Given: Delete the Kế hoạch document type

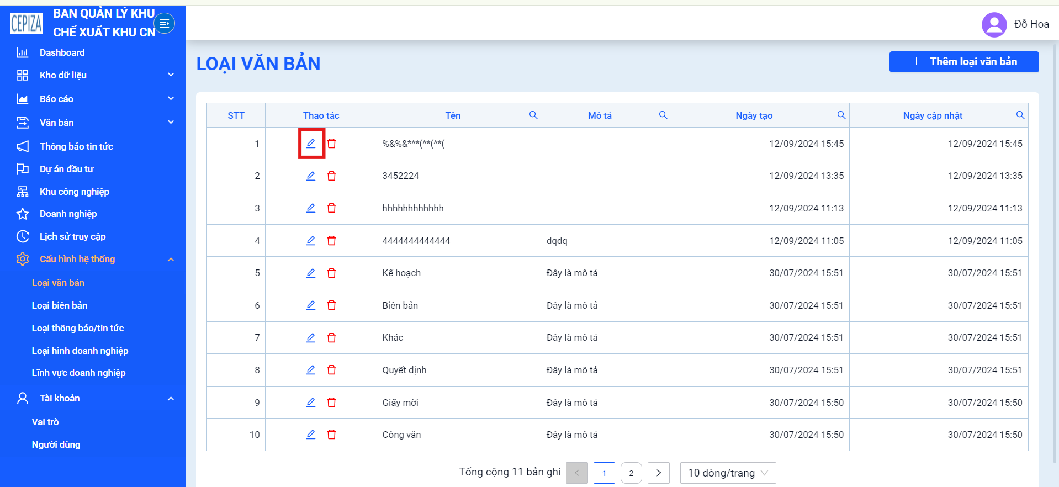Looking at the screenshot, I should click(x=331, y=273).
